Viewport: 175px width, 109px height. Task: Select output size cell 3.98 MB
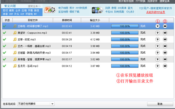pyautogui.click(x=95, y=46)
